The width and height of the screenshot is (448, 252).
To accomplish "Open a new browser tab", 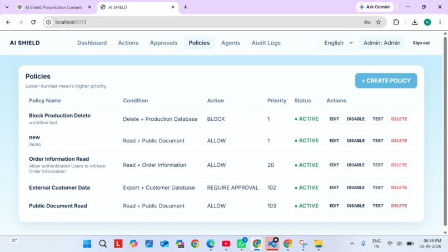I will tap(186, 7).
